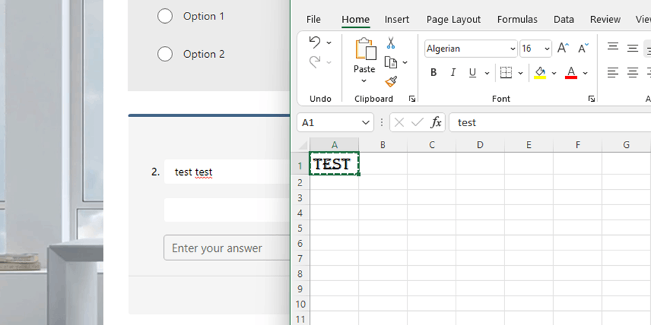
Task: Select row 2 header
Action: (x=300, y=183)
